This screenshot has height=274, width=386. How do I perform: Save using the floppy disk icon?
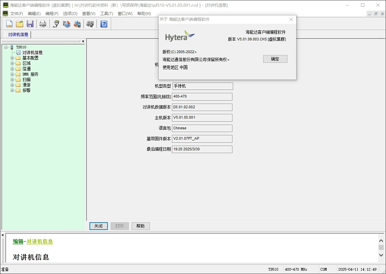click(x=30, y=24)
